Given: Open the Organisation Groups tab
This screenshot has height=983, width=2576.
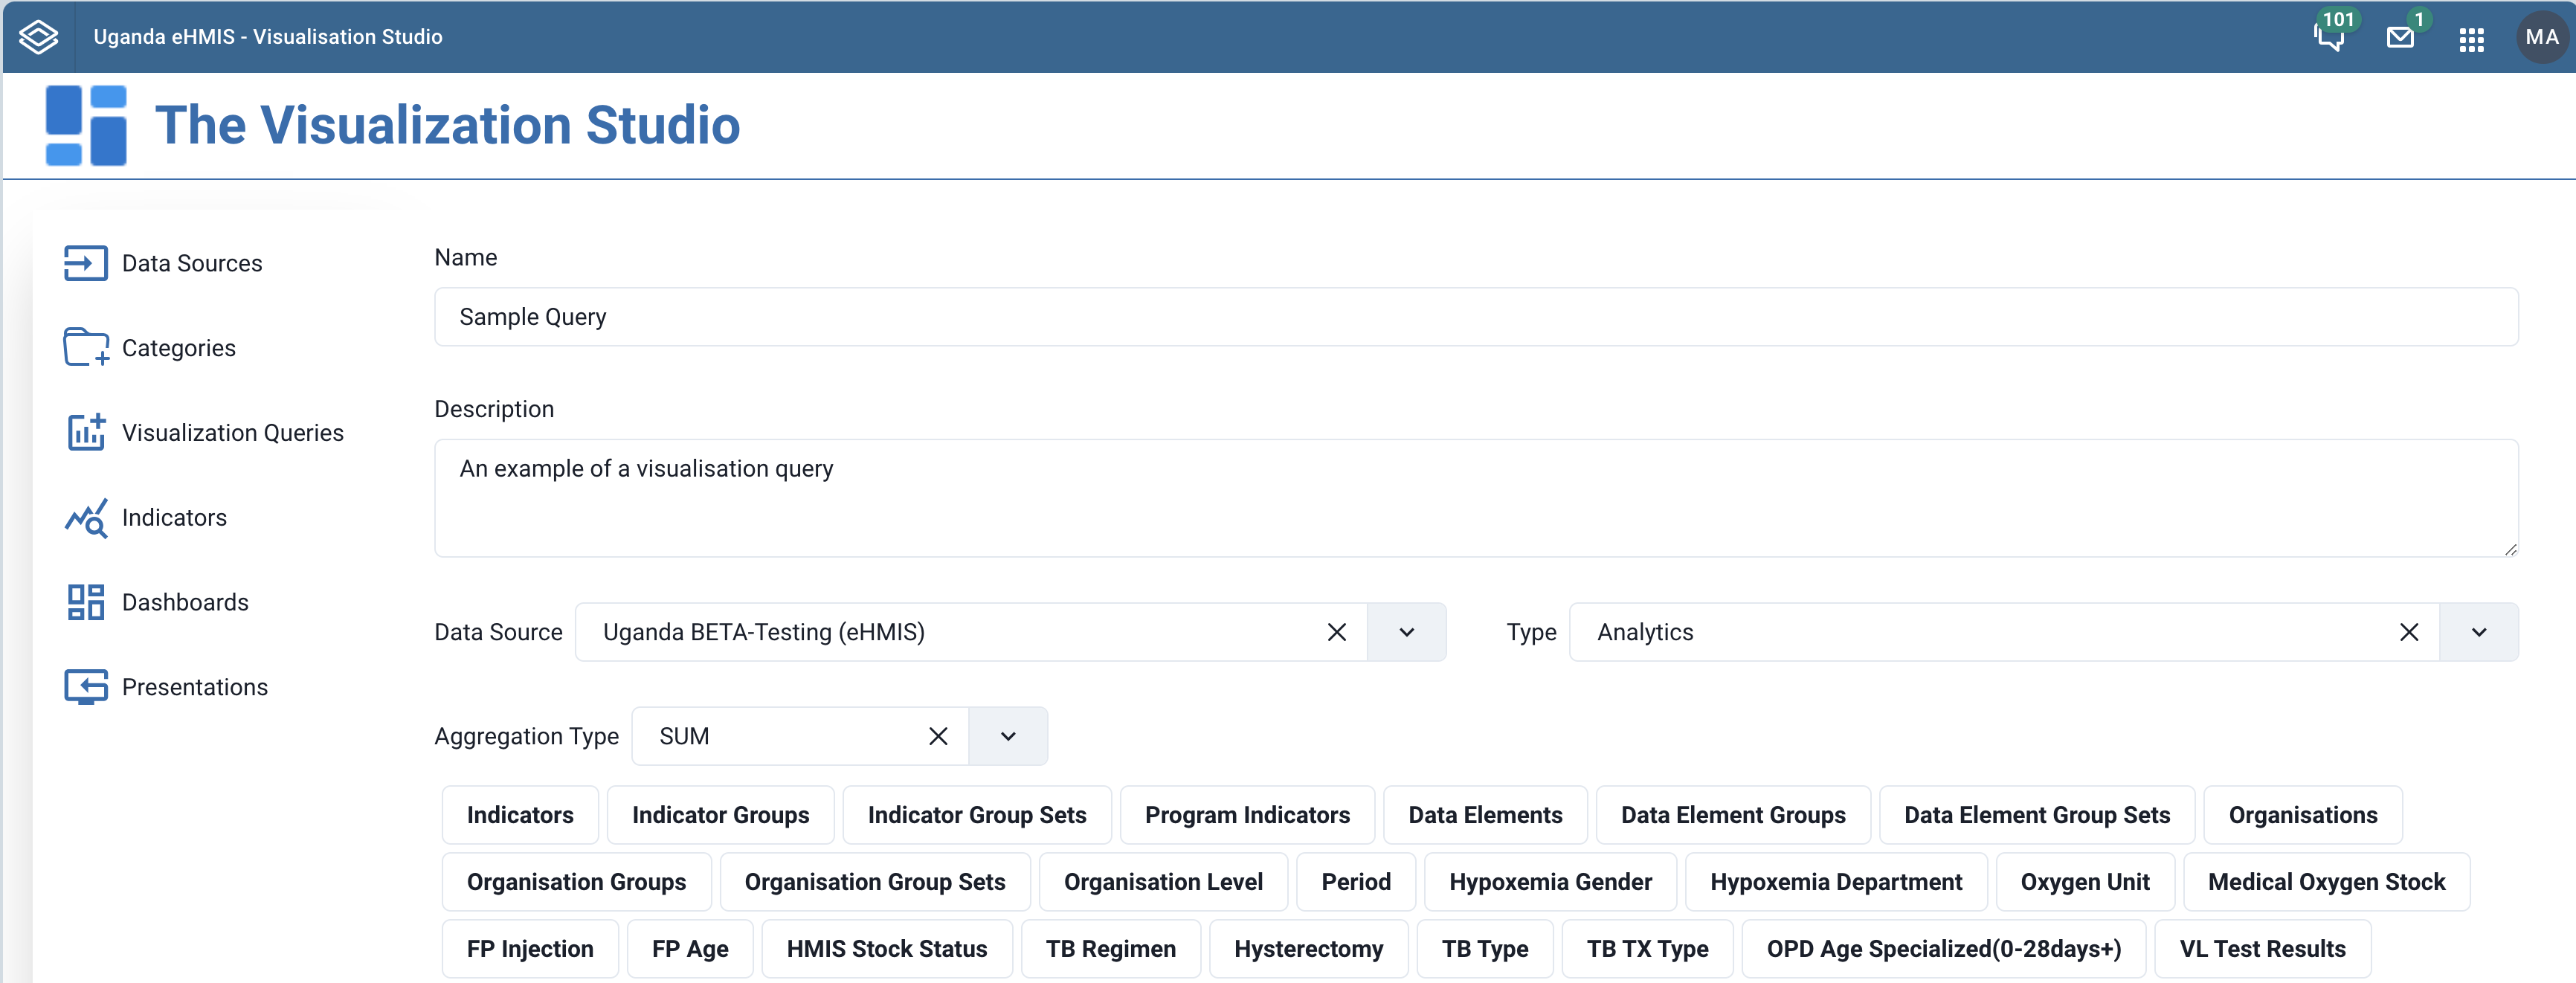Looking at the screenshot, I should point(576,882).
